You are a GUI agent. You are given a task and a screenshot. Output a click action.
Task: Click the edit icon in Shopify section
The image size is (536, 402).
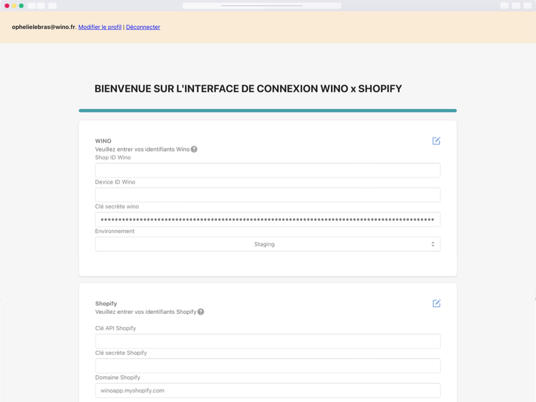coord(436,303)
